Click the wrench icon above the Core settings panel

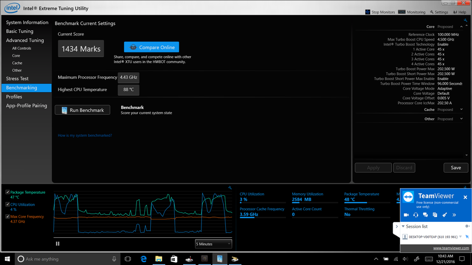[x=466, y=20]
